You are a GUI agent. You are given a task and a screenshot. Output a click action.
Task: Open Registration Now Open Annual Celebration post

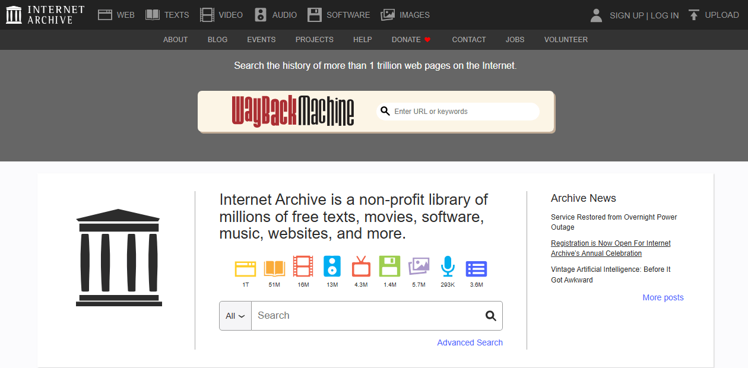tap(611, 248)
